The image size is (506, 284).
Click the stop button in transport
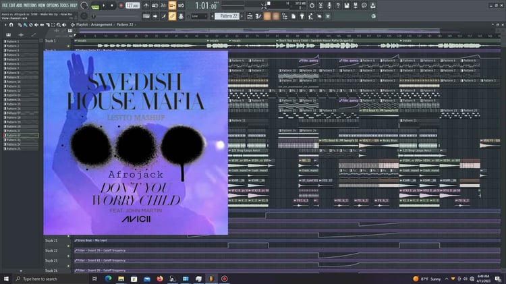pyautogui.click(x=111, y=5)
